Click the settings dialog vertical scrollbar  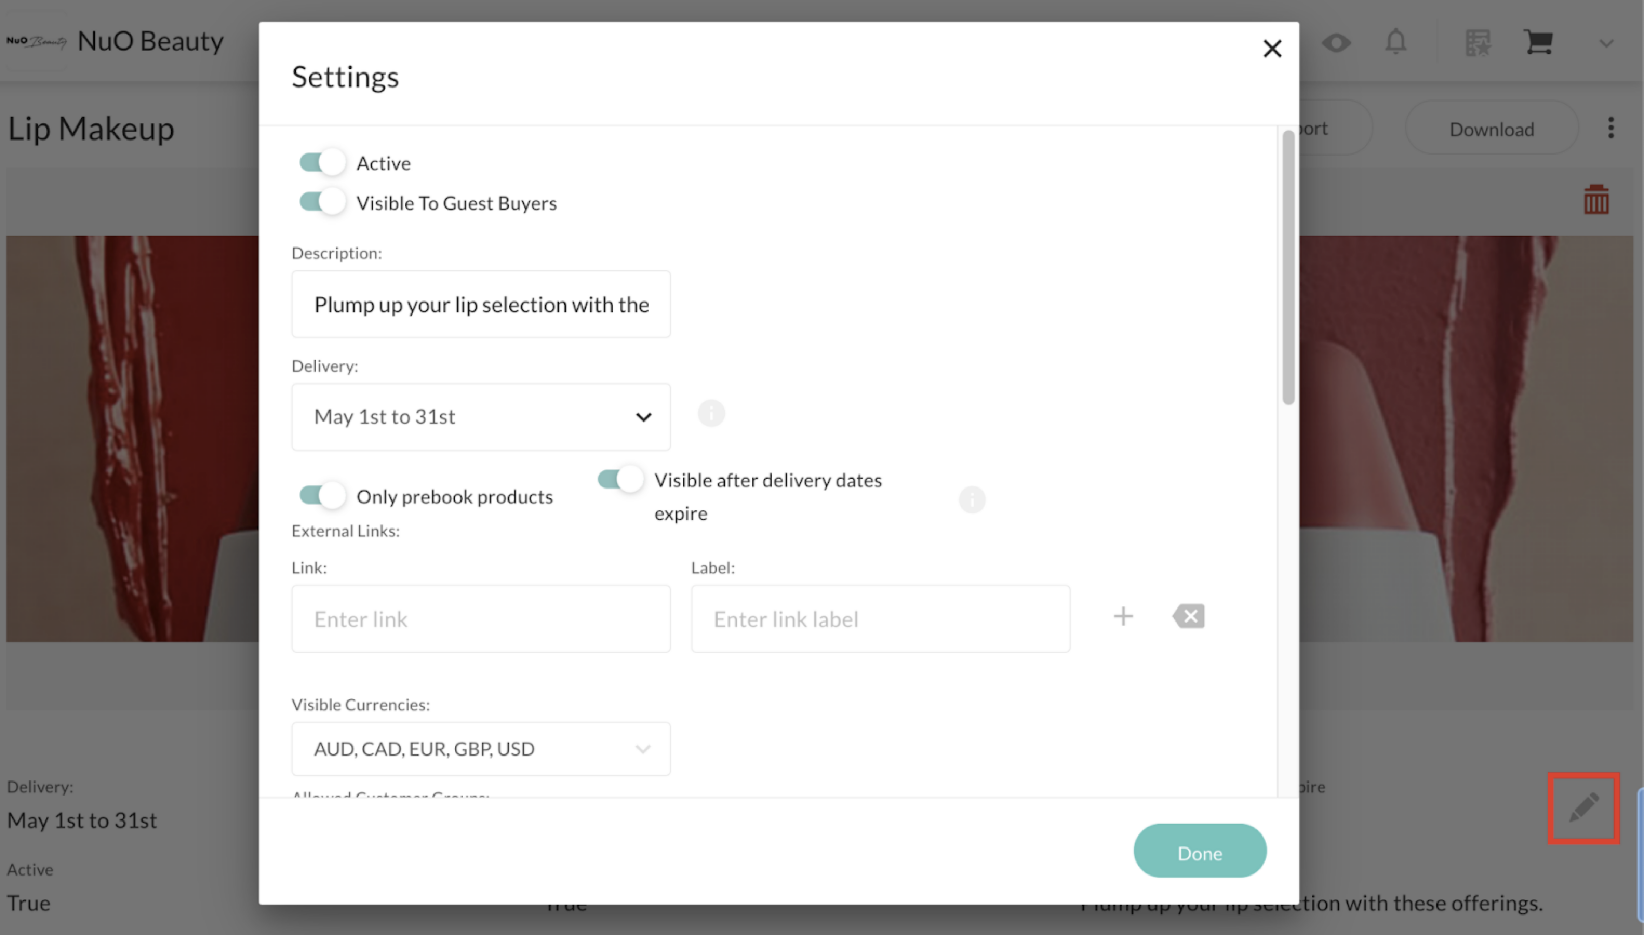click(1288, 267)
